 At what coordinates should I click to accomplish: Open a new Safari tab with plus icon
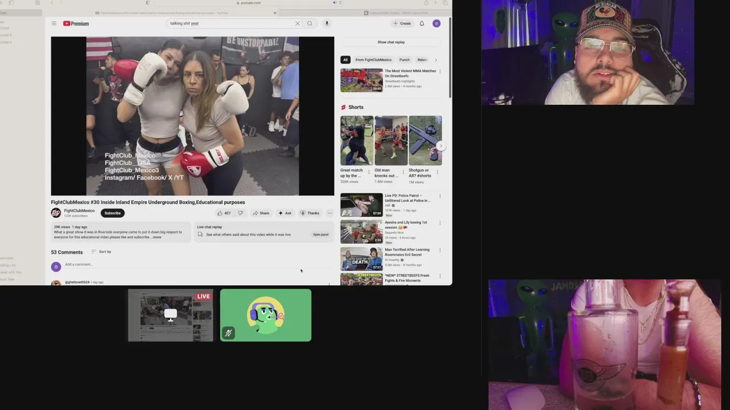click(436, 3)
